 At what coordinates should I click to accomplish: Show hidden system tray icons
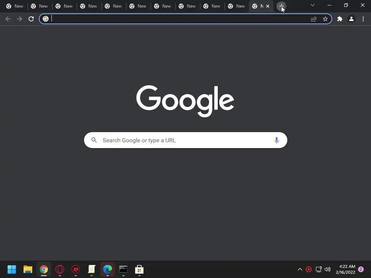[x=300, y=269]
